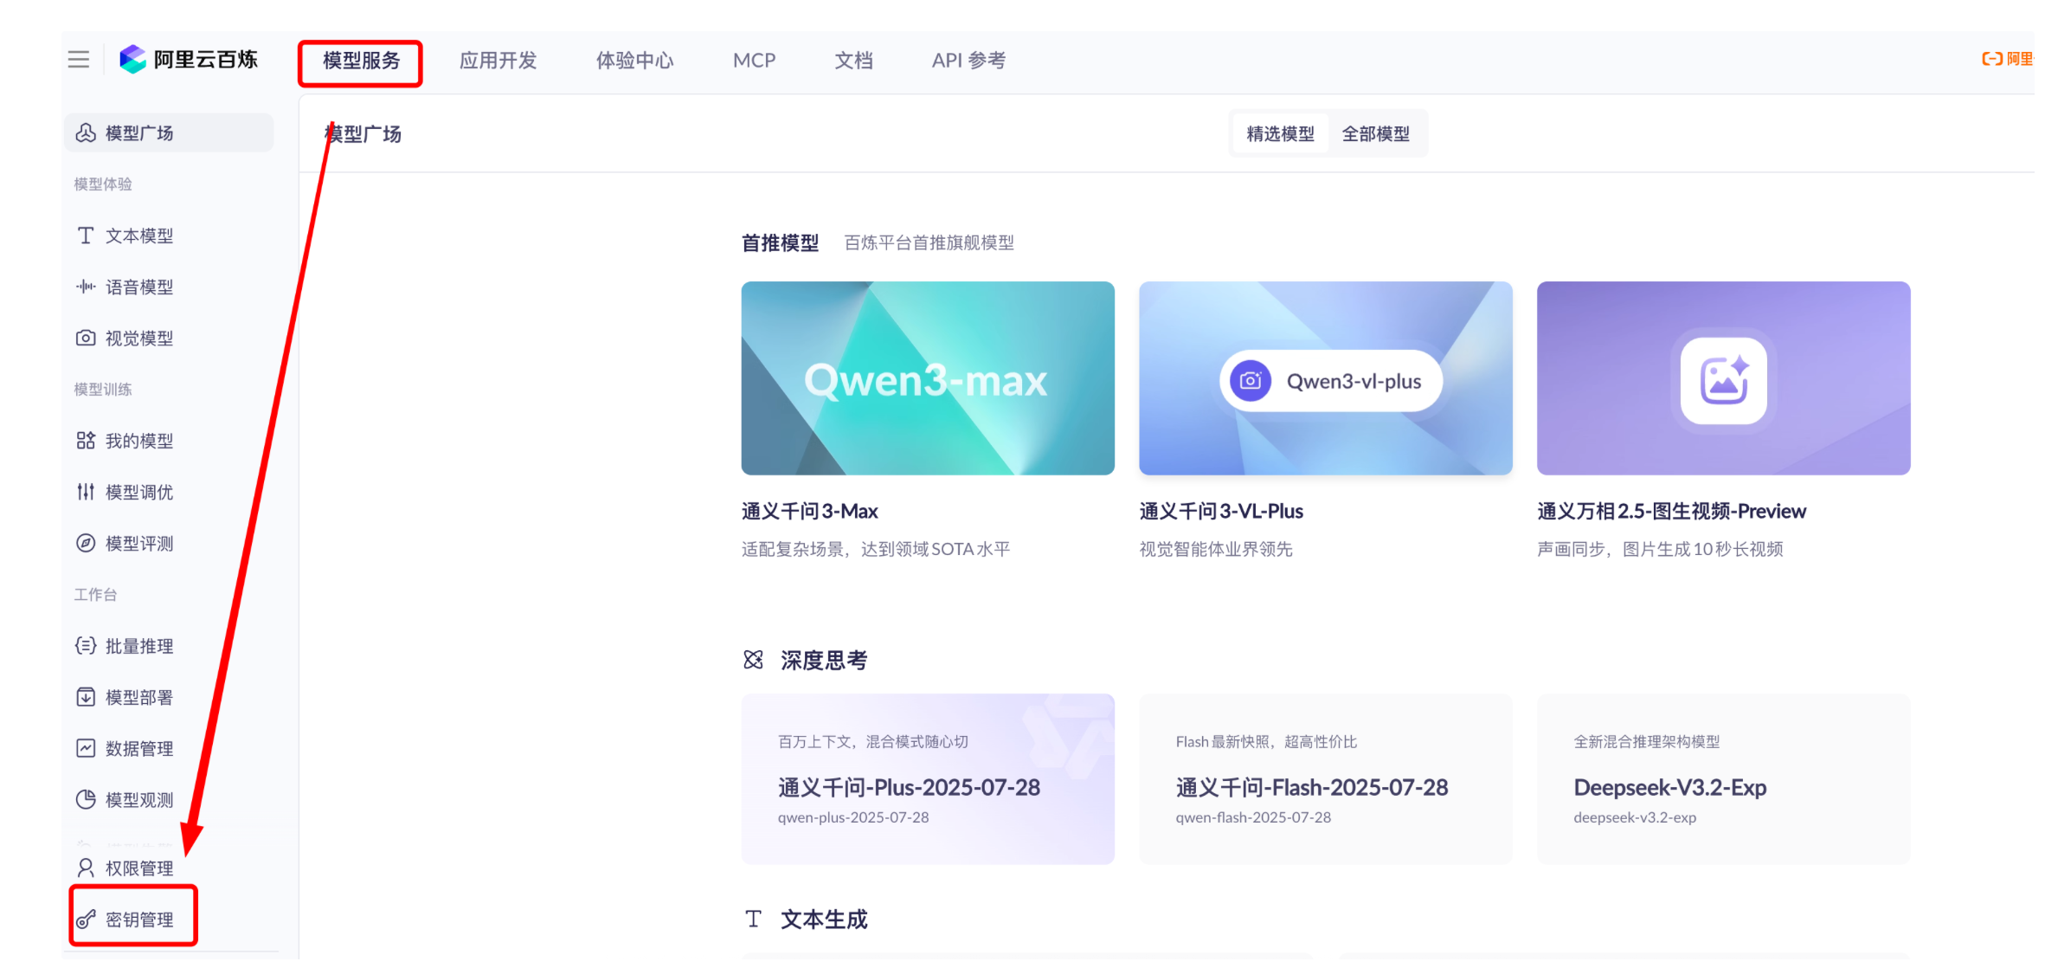Open 权限管理 in the sidebar

(x=138, y=868)
